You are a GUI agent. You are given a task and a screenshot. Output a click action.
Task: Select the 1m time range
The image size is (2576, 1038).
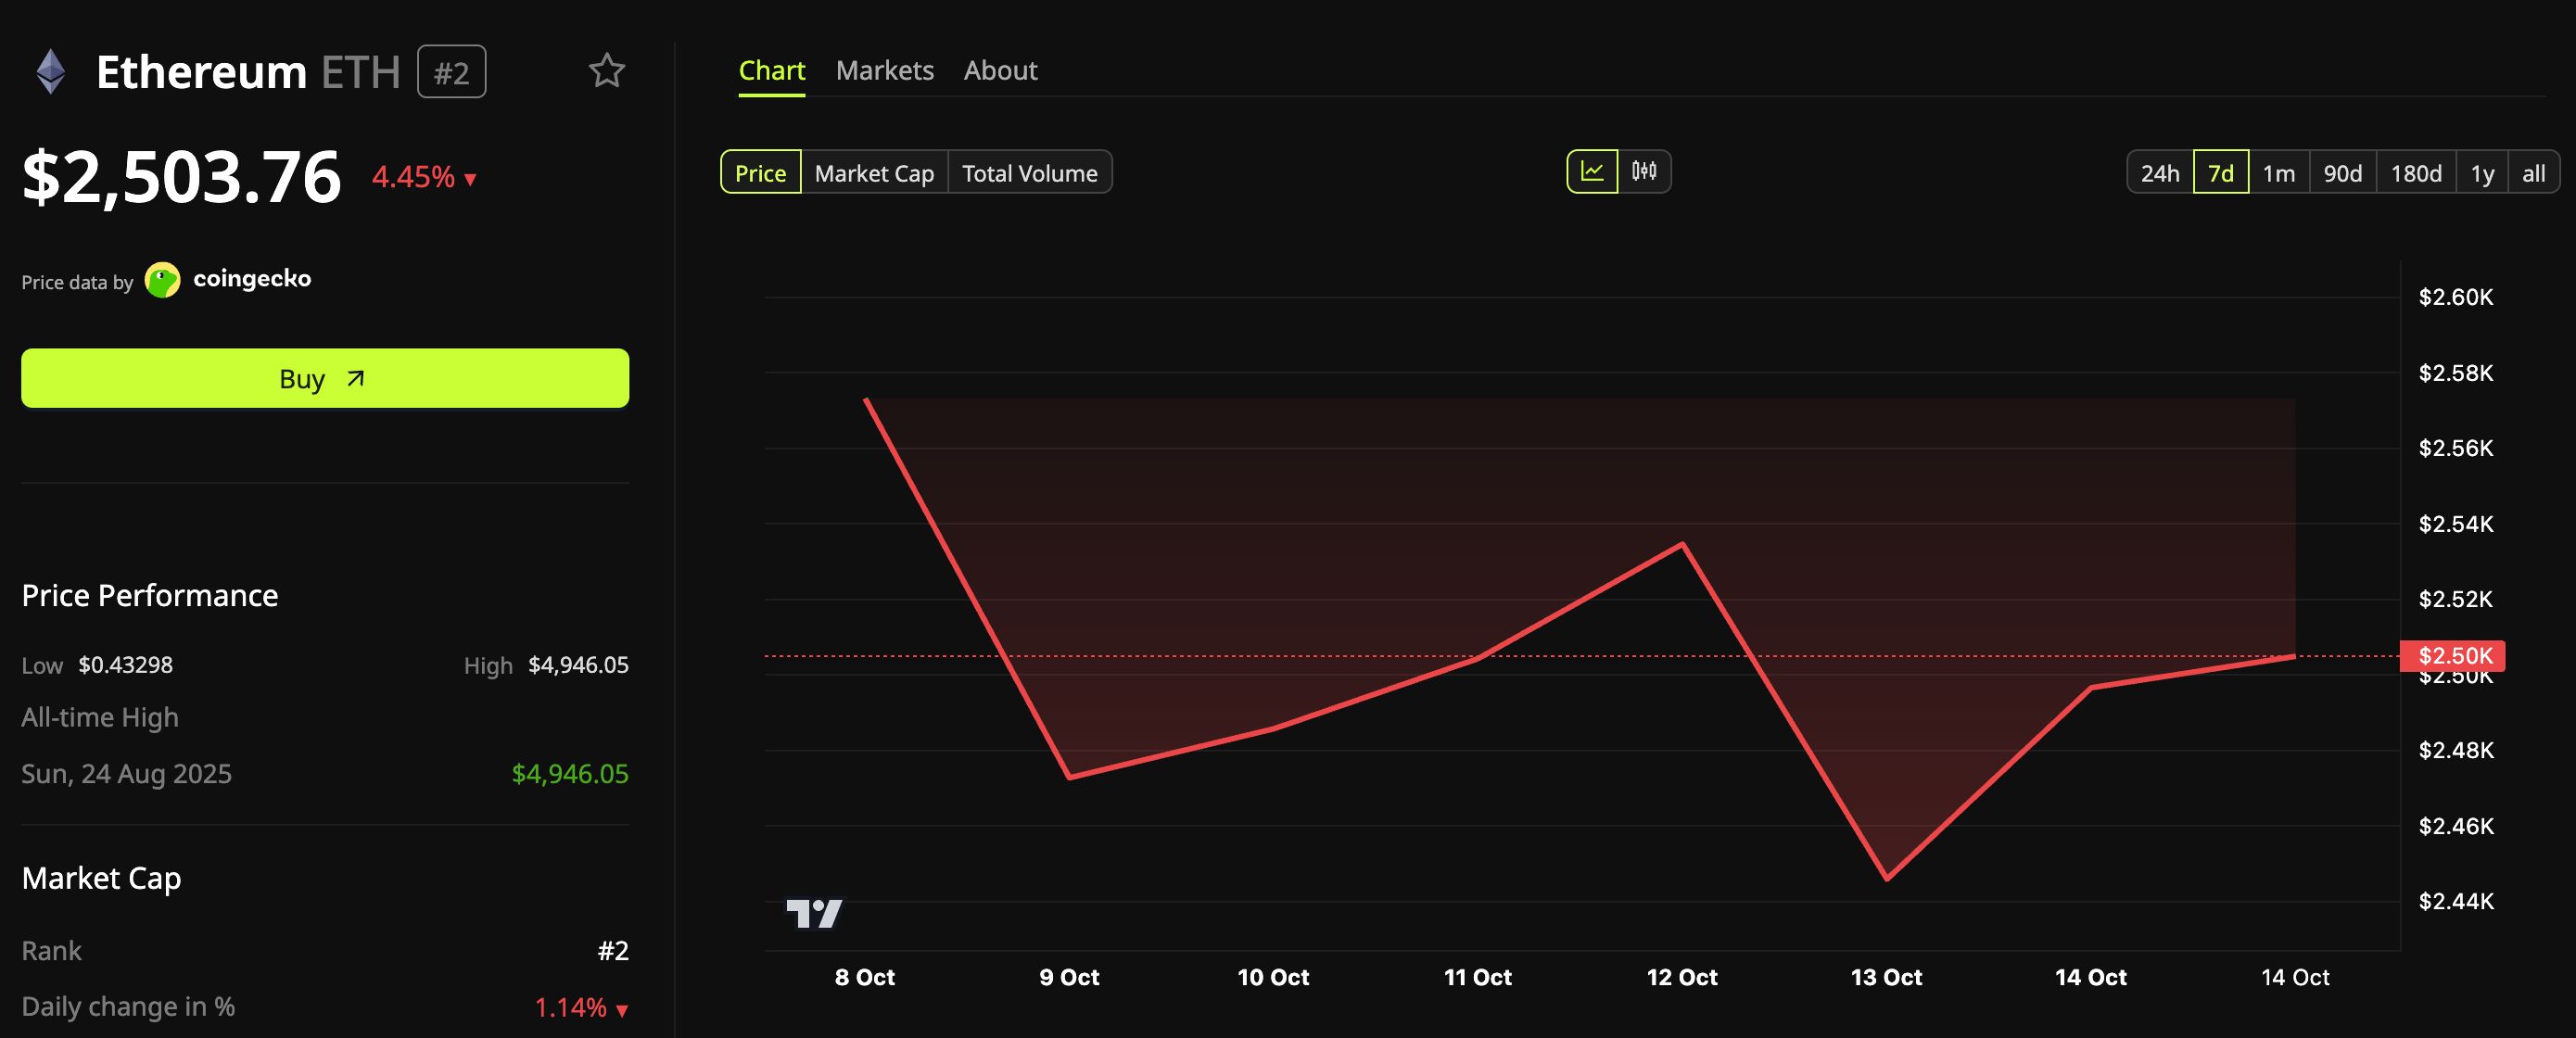point(2279,172)
